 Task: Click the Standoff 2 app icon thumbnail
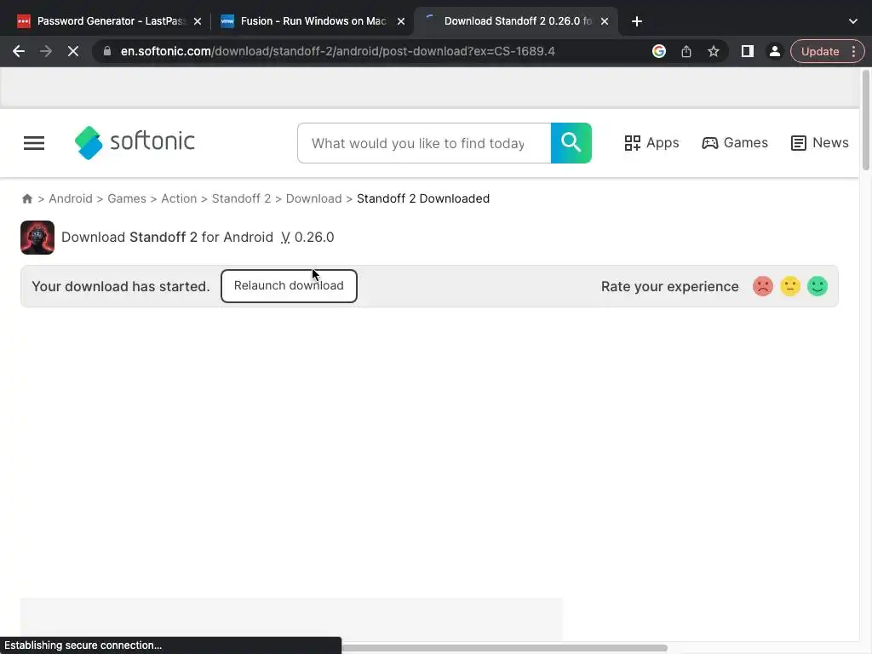37,238
